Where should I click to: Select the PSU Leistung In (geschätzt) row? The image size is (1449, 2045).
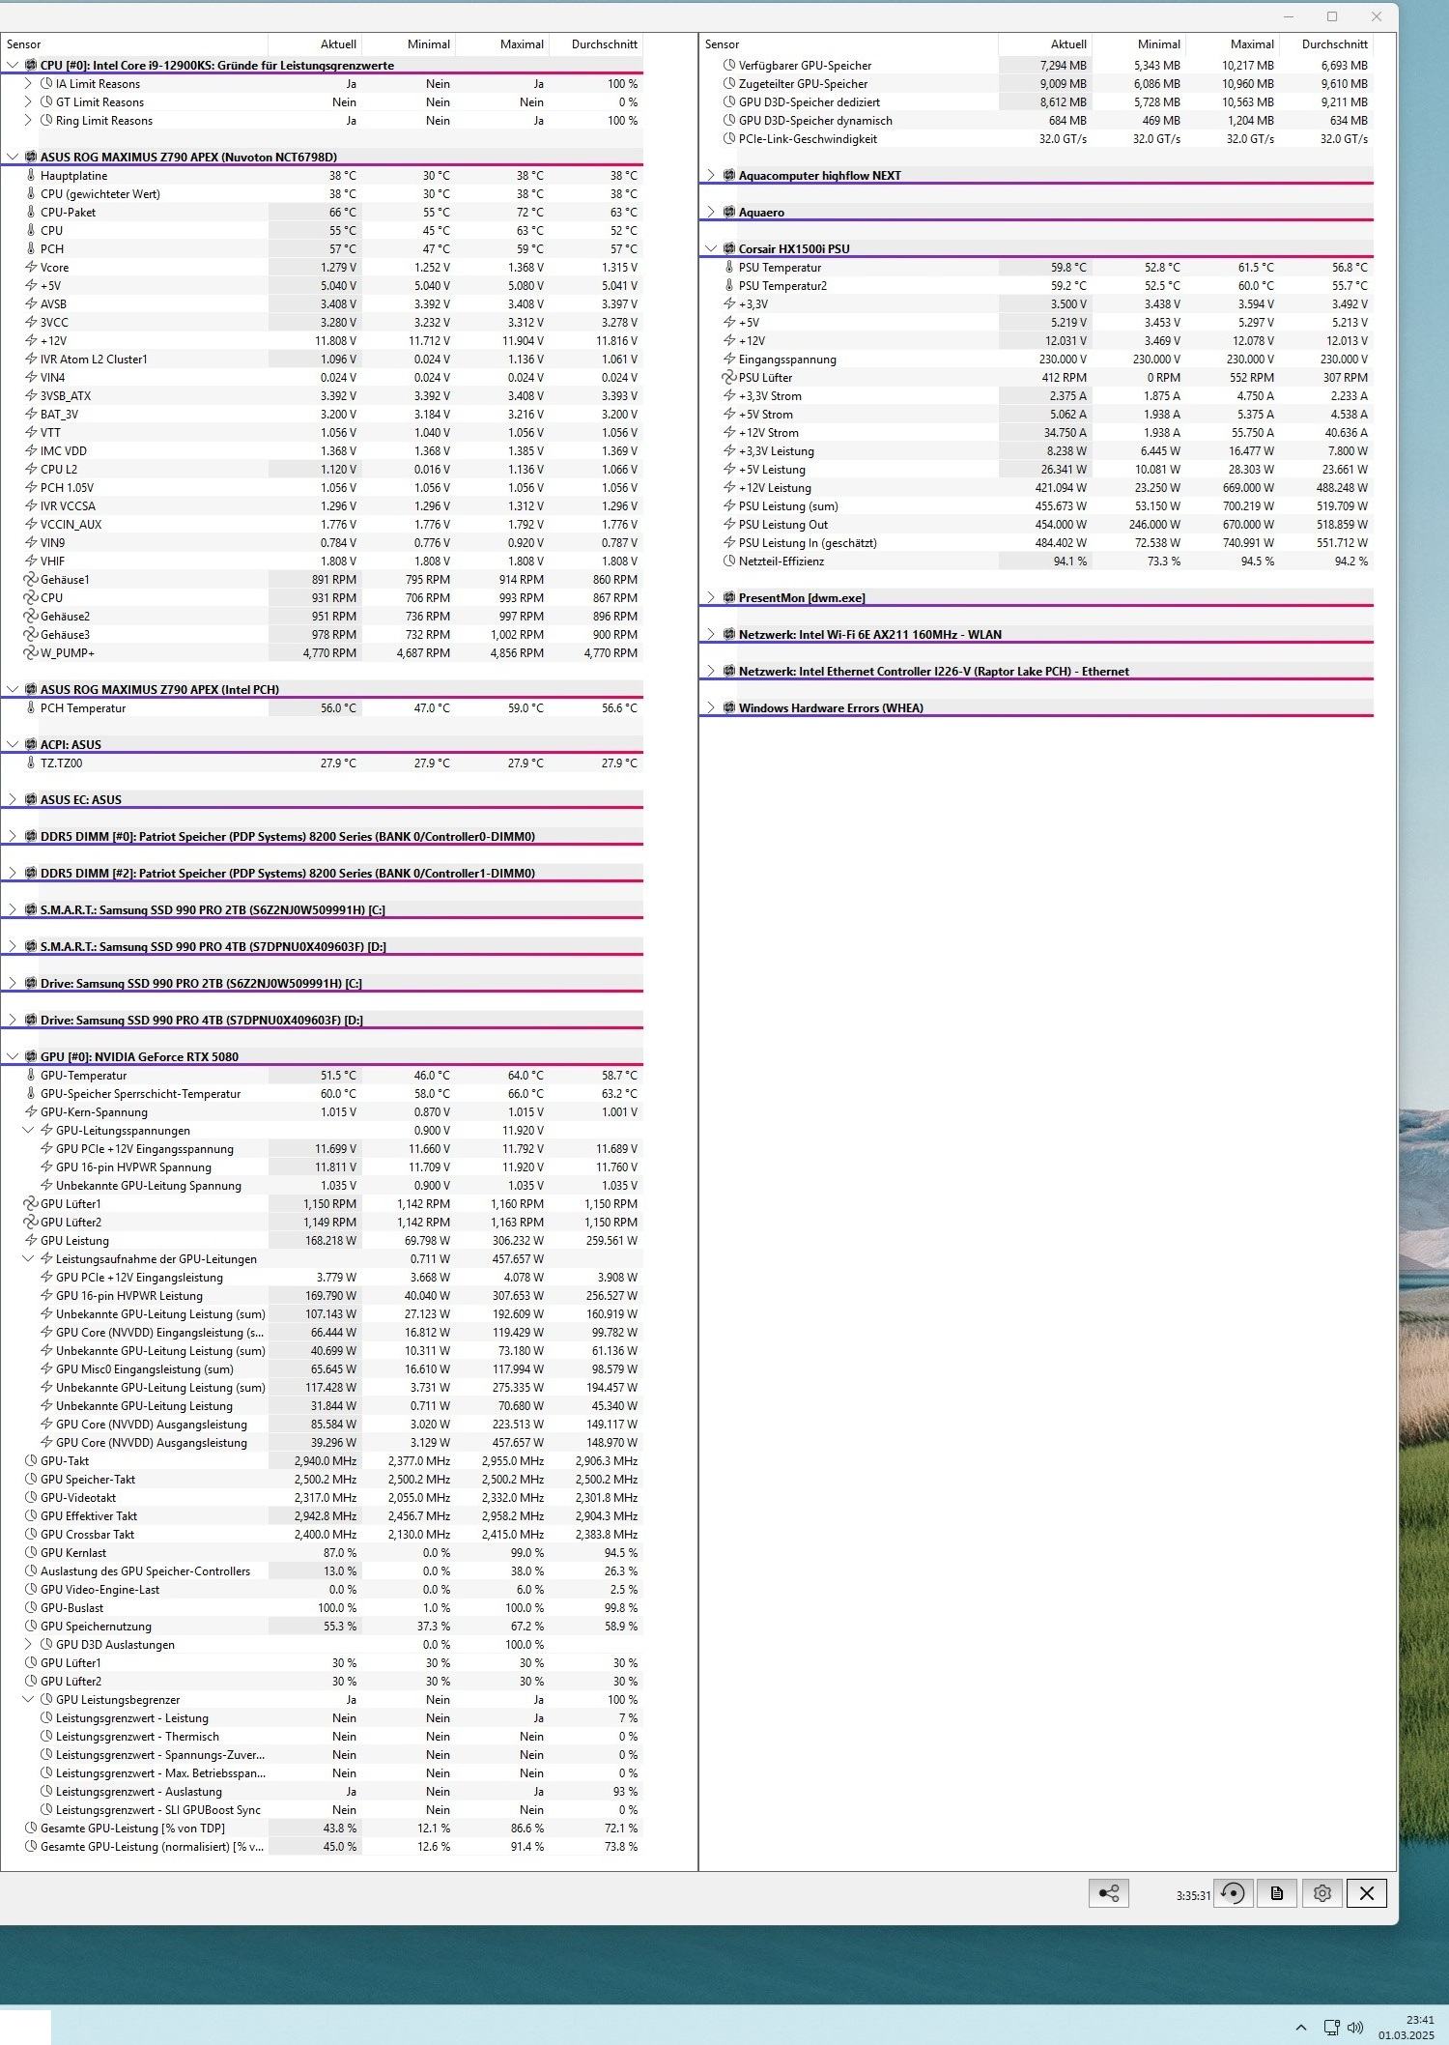point(1037,542)
